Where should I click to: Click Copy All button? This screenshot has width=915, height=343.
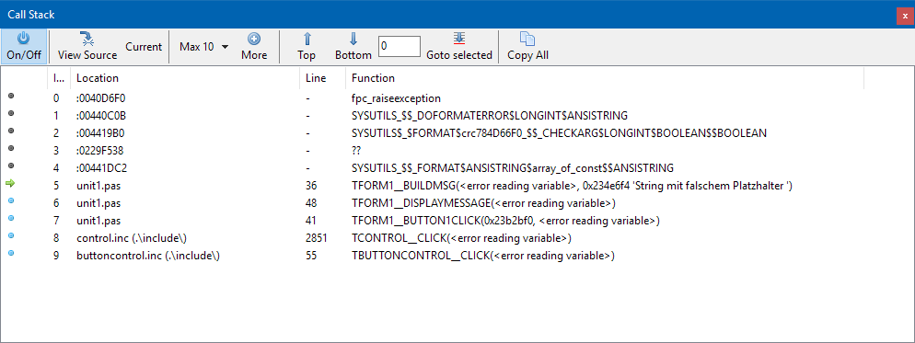(527, 47)
